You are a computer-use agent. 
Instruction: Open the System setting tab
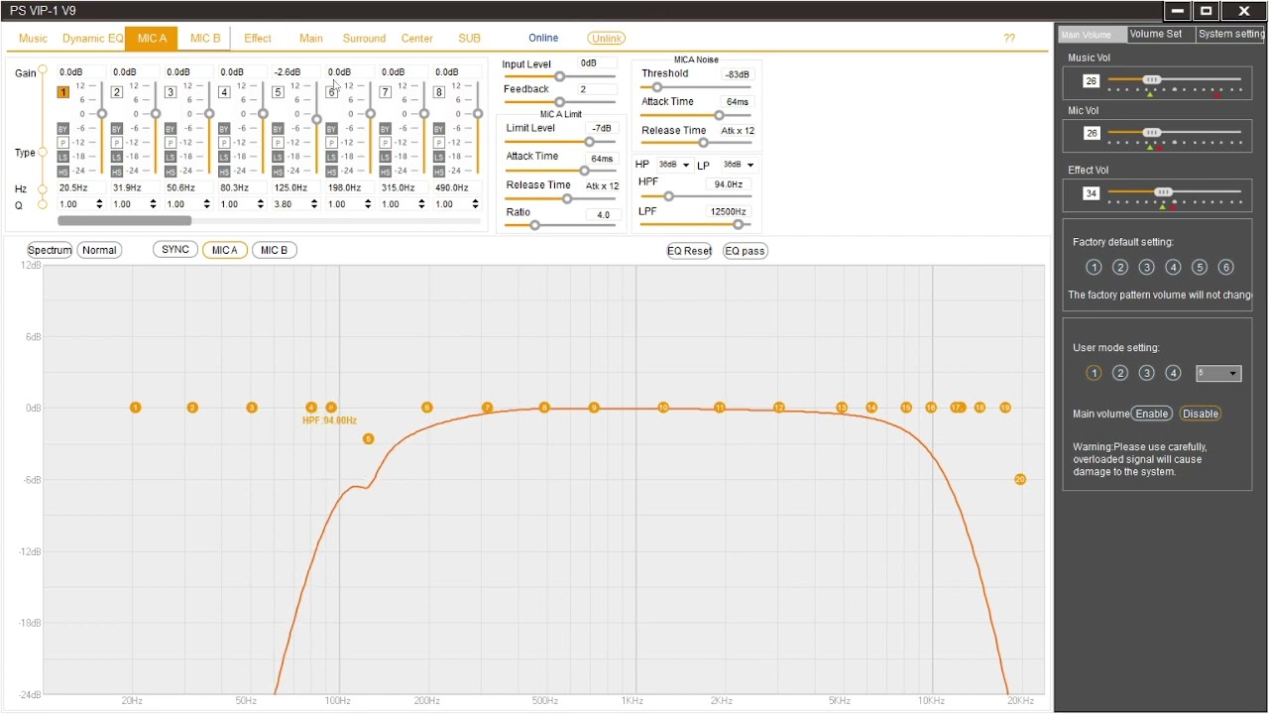click(x=1230, y=34)
